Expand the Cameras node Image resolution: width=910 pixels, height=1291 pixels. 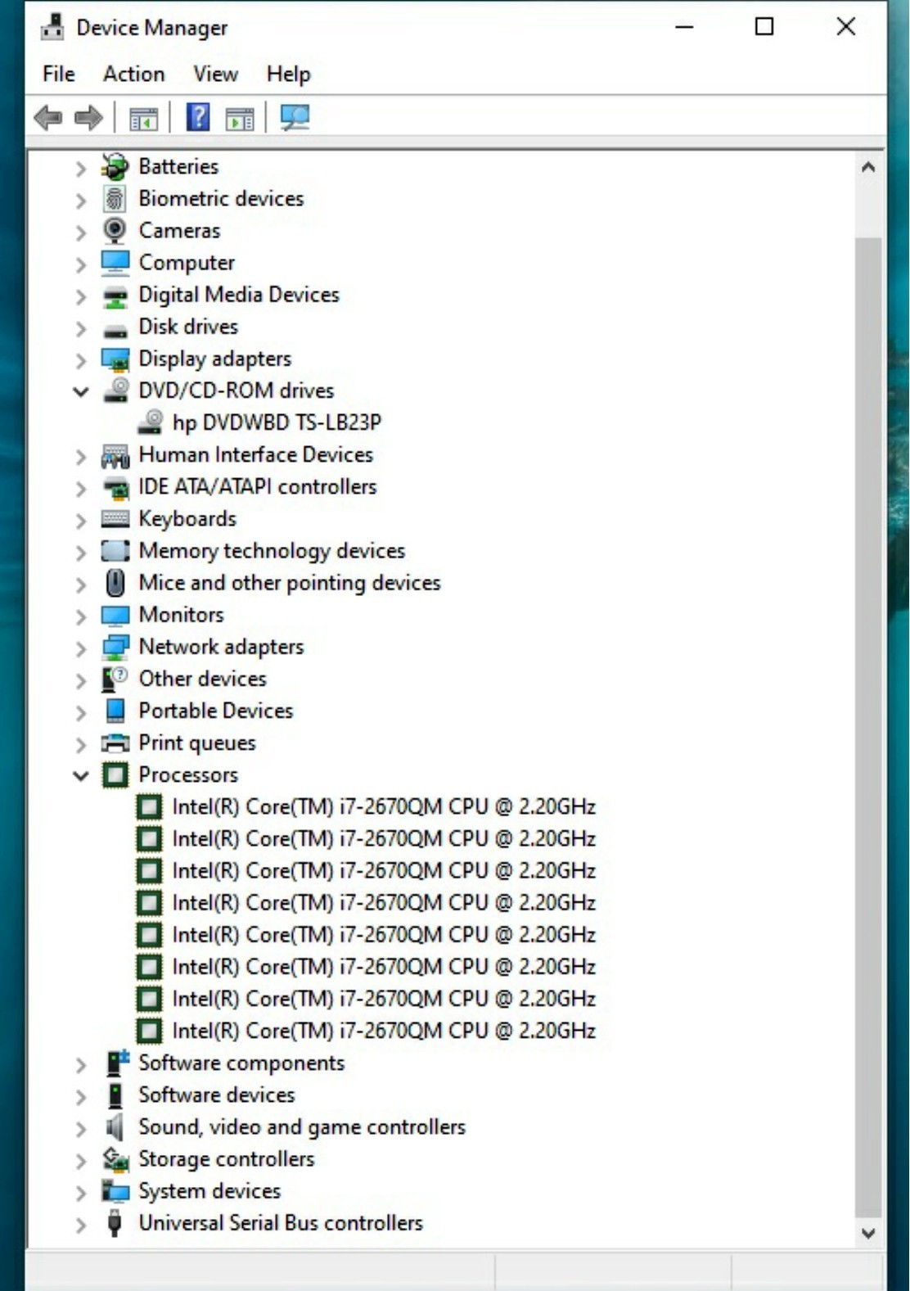(80, 232)
